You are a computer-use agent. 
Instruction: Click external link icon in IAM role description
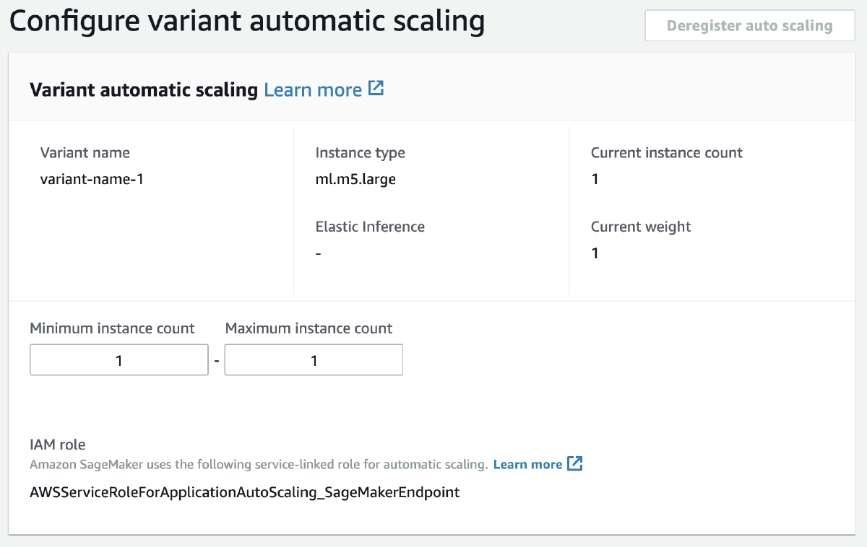coord(574,463)
